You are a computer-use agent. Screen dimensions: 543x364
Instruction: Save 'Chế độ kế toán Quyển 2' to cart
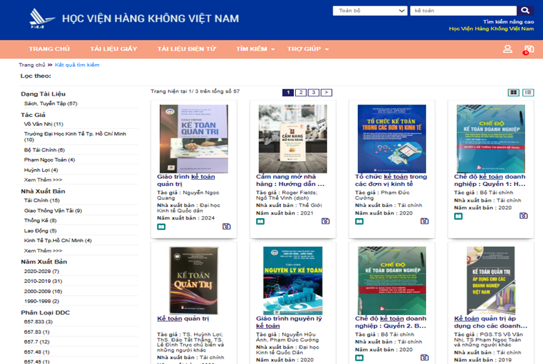[425, 357]
